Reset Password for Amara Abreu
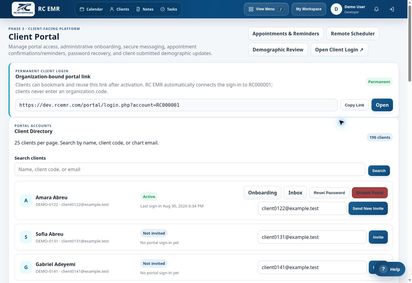412x283 pixels. [329, 193]
